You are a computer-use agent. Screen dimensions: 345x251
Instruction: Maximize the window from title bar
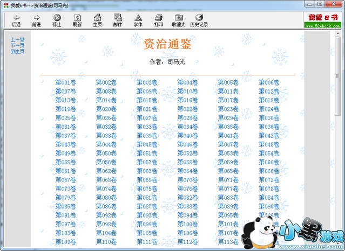(320, 4)
